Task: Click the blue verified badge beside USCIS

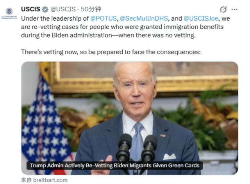Action: (x=45, y=9)
